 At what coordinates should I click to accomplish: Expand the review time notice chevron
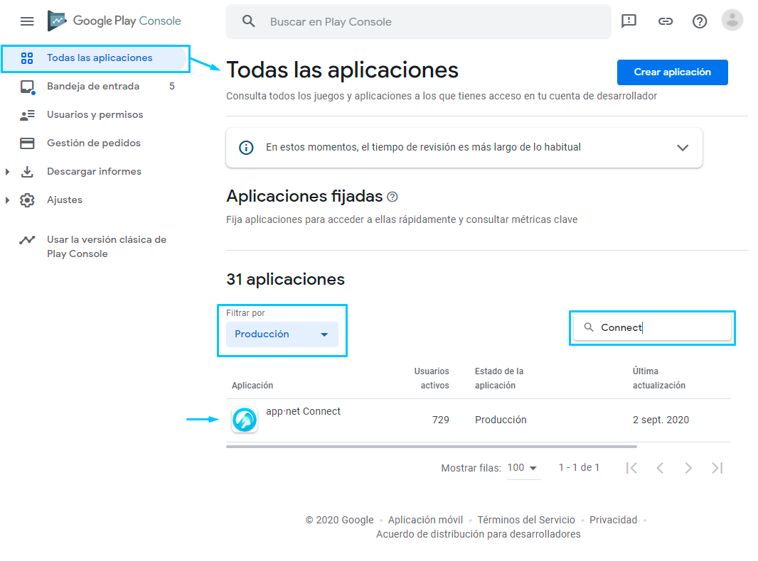682,148
